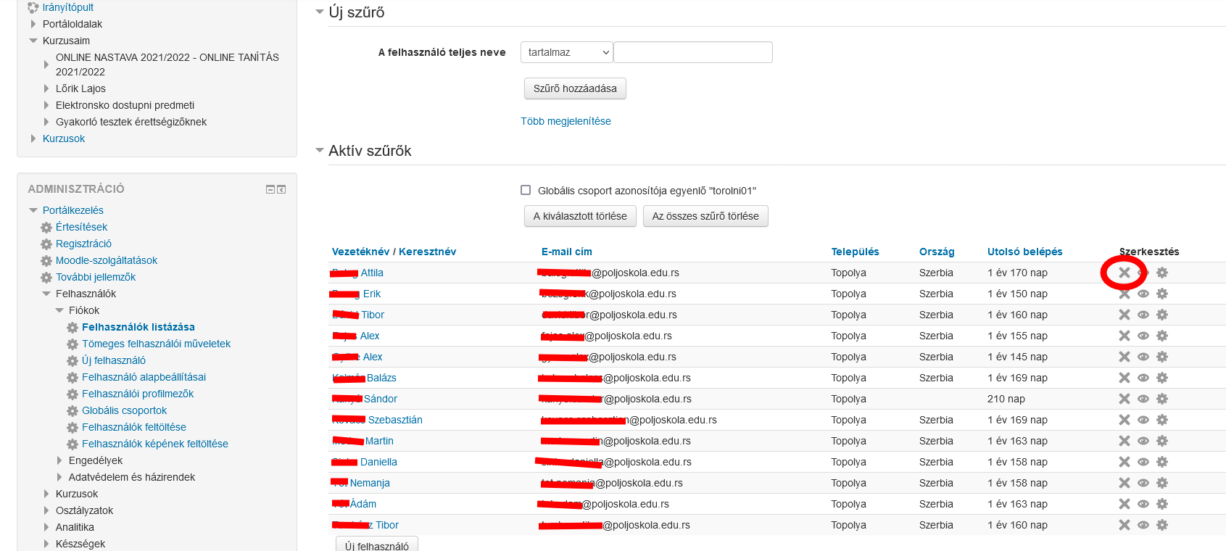The height and width of the screenshot is (551, 1226).
Task: Click gear icon beside Globális csoportok
Action: point(73,411)
